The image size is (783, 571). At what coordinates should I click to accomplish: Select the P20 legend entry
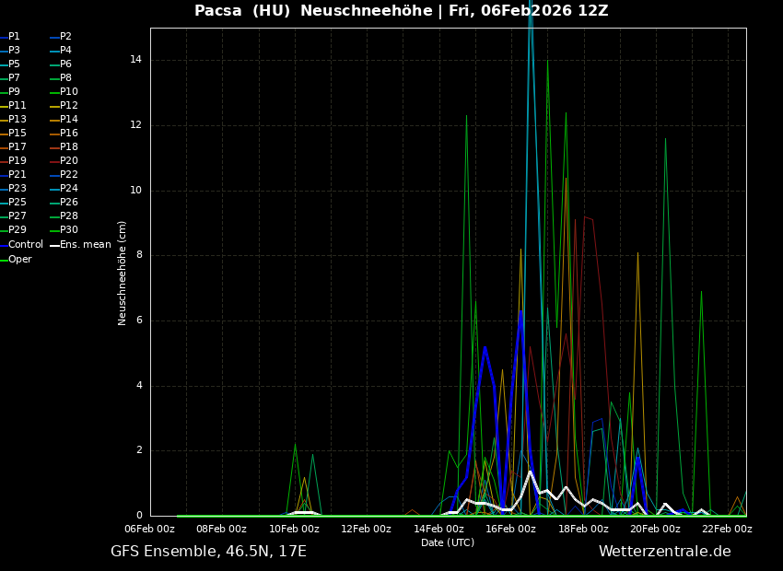point(69,161)
